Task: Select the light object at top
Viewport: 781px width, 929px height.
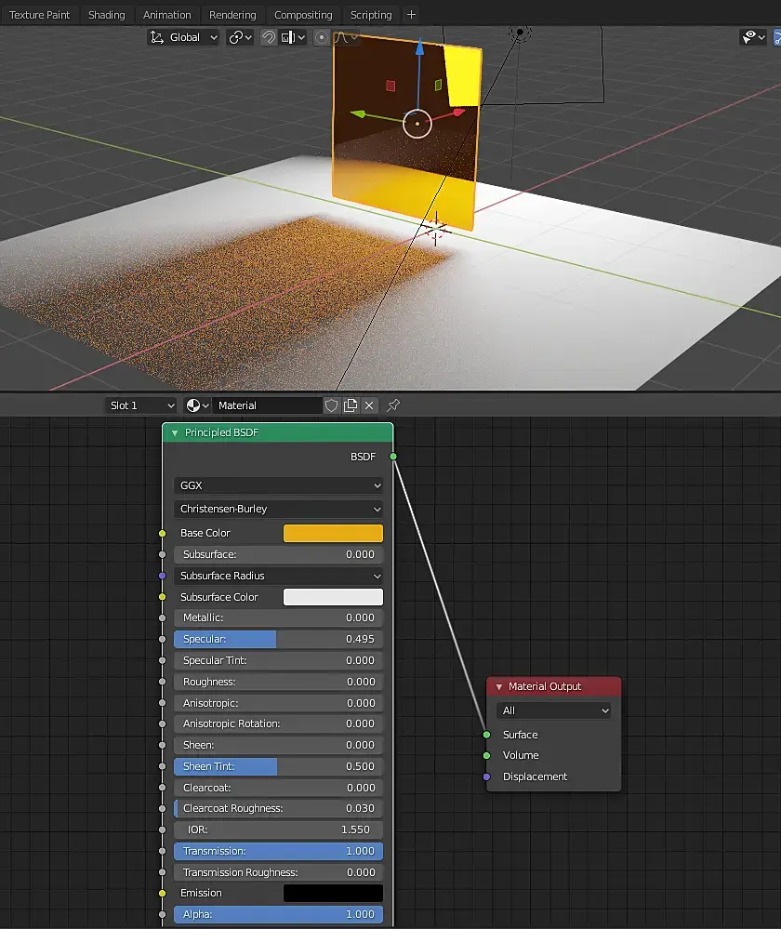Action: (x=520, y=32)
